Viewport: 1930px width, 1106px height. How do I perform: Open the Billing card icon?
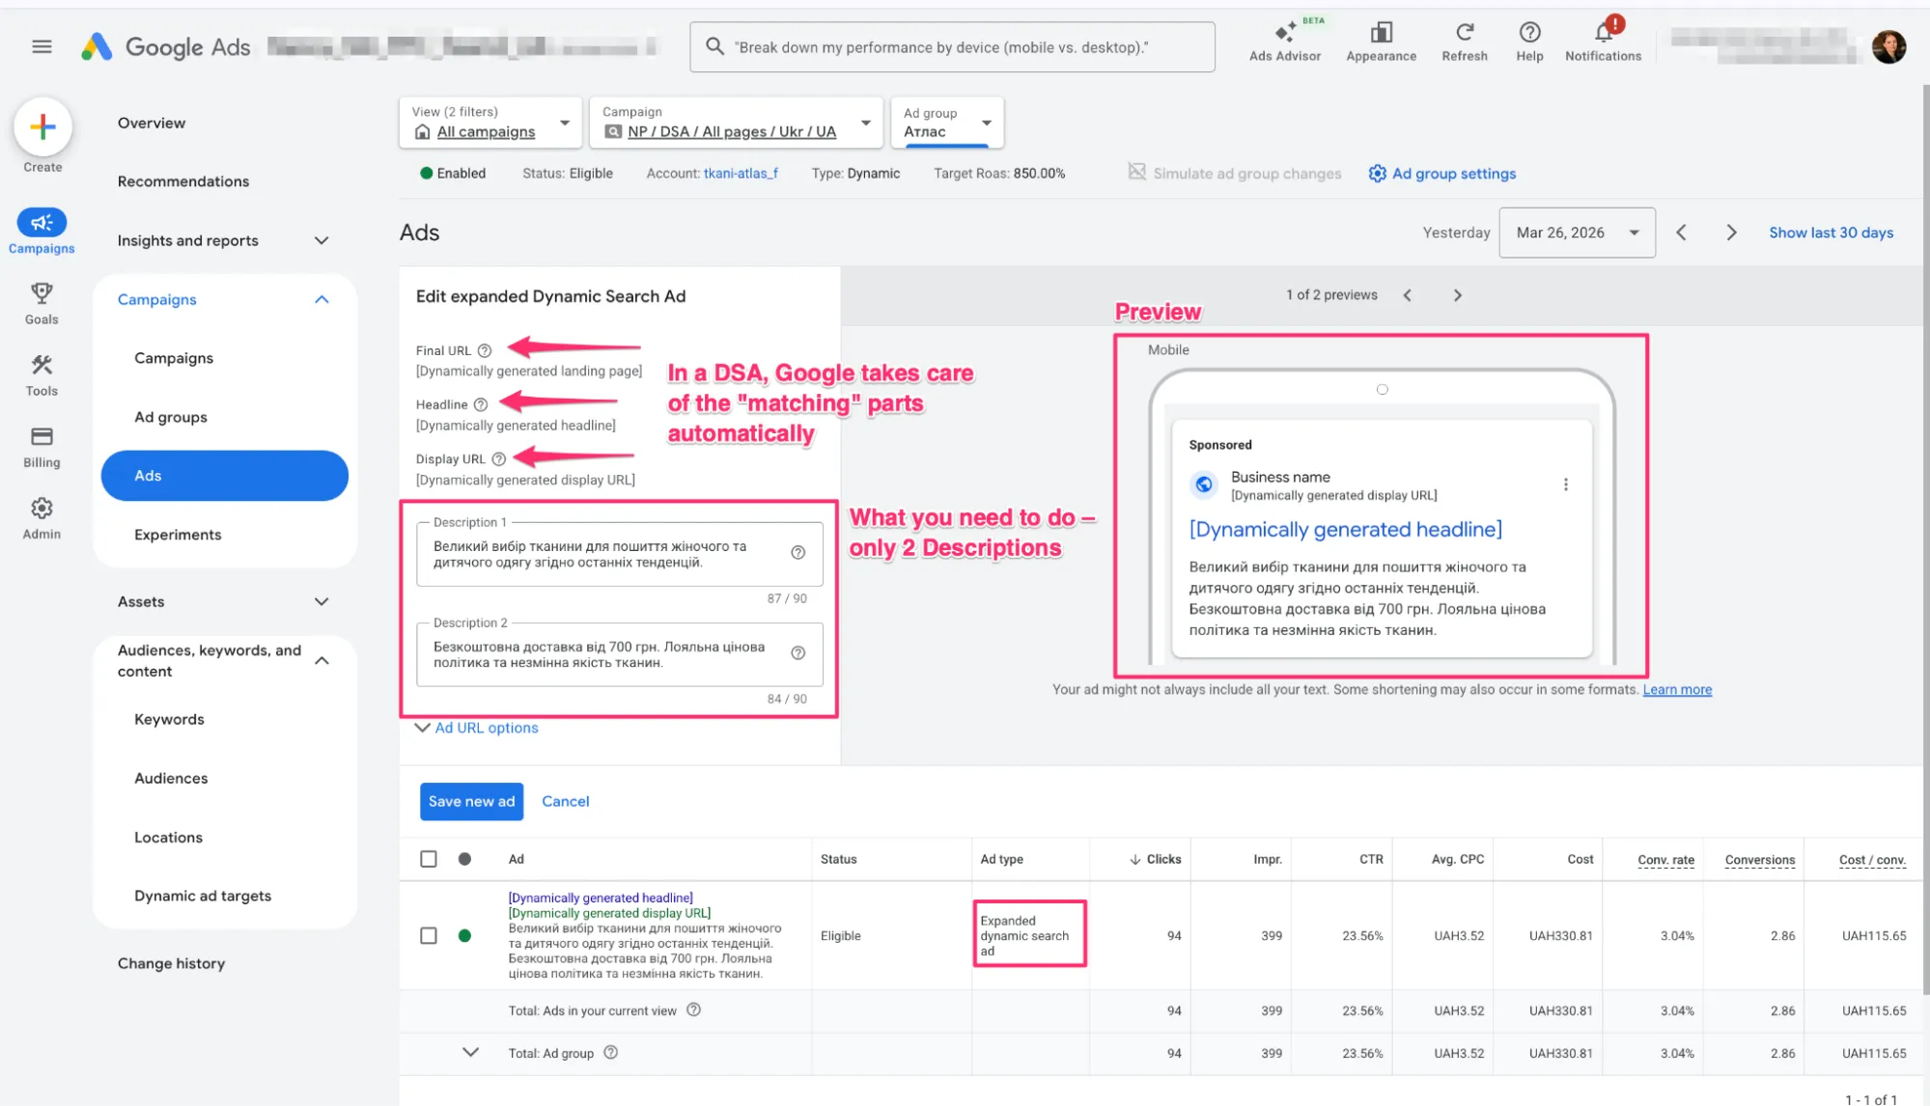coord(42,436)
